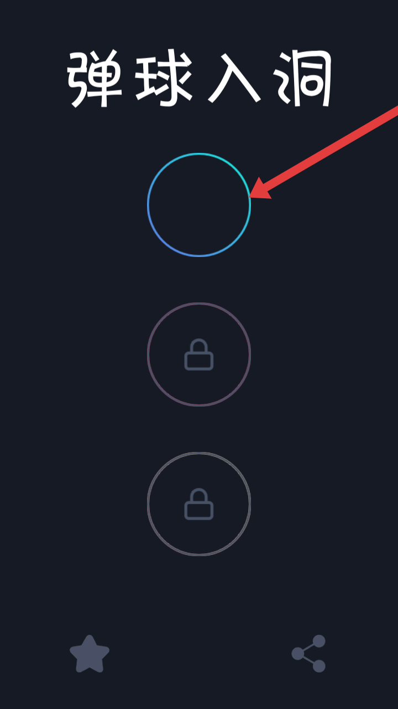Start the unlocked cyan-blue circle level
This screenshot has width=398, height=709.
pyautogui.click(x=199, y=205)
